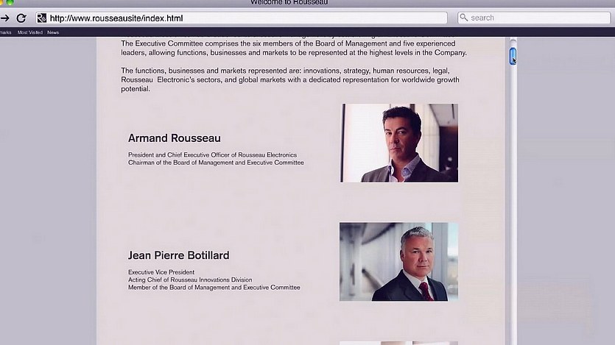Reload the page with refresh icon
The width and height of the screenshot is (615, 345).
pyautogui.click(x=21, y=18)
